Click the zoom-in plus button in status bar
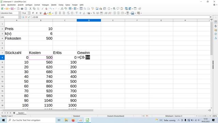 (x=210, y=116)
